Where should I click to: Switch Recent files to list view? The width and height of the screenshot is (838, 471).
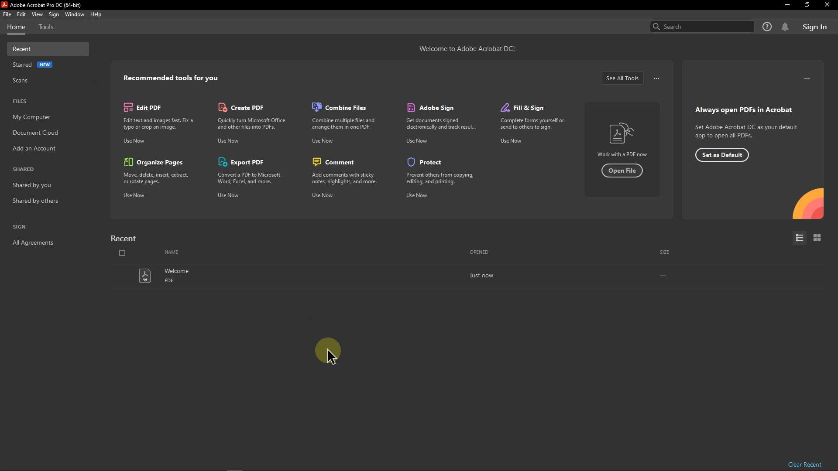[800, 238]
